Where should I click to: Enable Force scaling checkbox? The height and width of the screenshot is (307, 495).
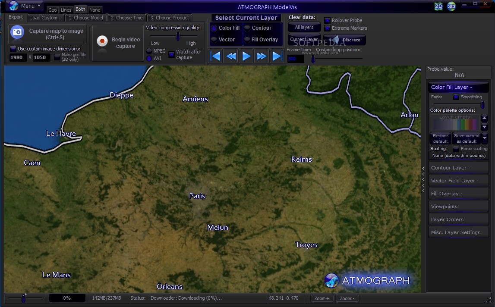point(456,149)
